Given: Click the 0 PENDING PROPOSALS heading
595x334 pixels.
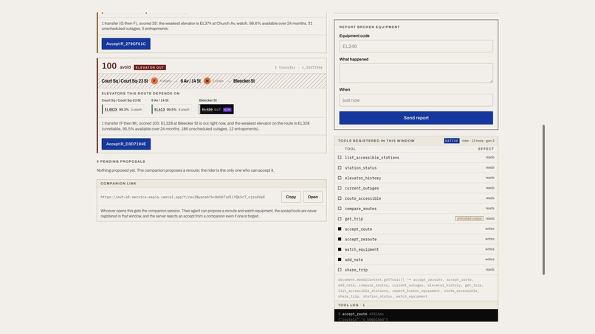Looking at the screenshot, I should (x=120, y=161).
